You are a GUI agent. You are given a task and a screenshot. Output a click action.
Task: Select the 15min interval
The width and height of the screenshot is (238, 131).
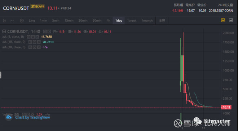[69, 21]
